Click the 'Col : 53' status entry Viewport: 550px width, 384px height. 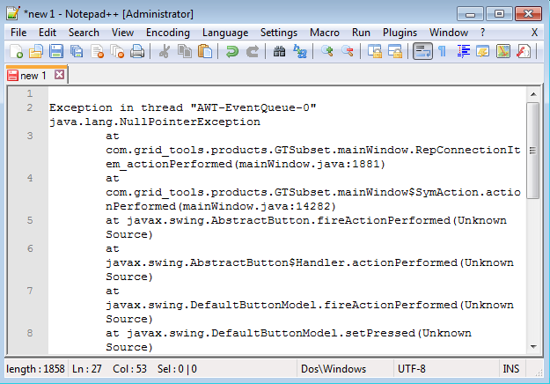point(129,369)
